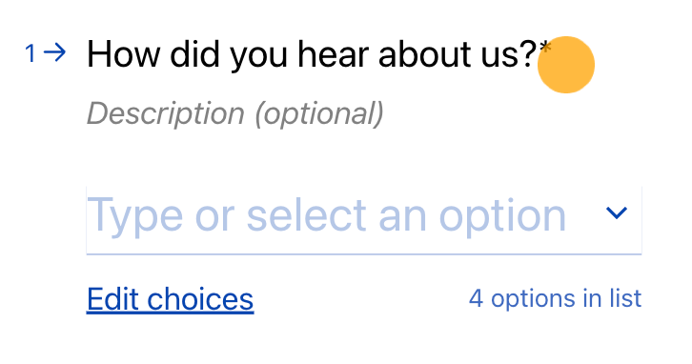Place cursor on the word 'hear' in title
This screenshot has height=364, width=692.
coord(334,54)
